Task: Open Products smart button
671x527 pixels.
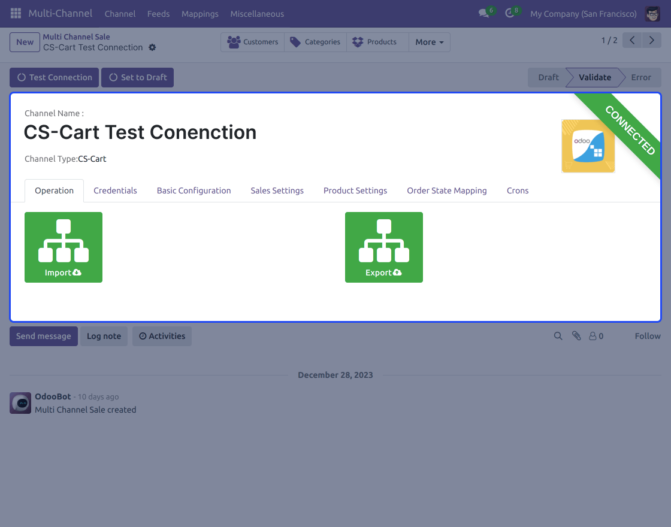Action: [x=377, y=42]
